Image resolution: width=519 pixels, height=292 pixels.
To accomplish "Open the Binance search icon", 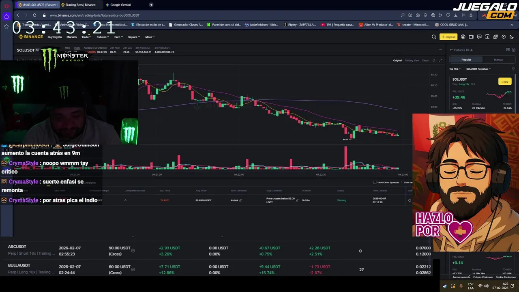I will tap(434, 37).
